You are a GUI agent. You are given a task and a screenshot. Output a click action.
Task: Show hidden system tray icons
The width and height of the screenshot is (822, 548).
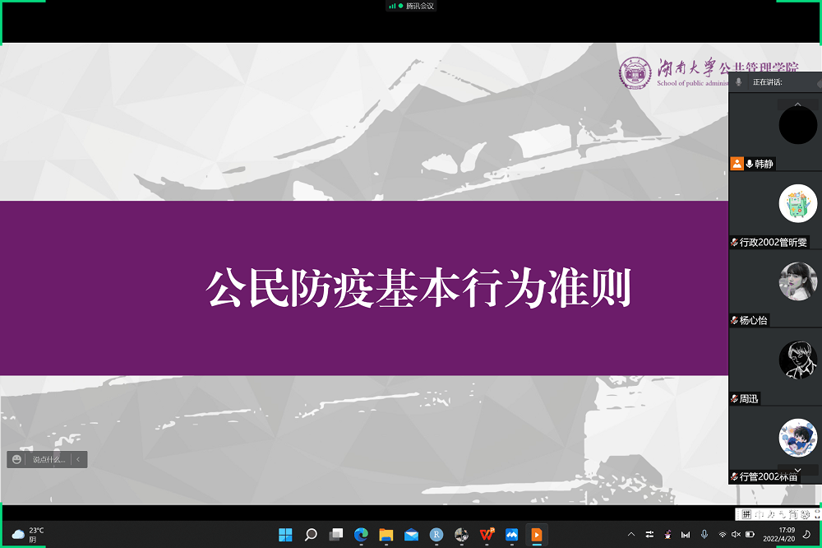coord(631,535)
